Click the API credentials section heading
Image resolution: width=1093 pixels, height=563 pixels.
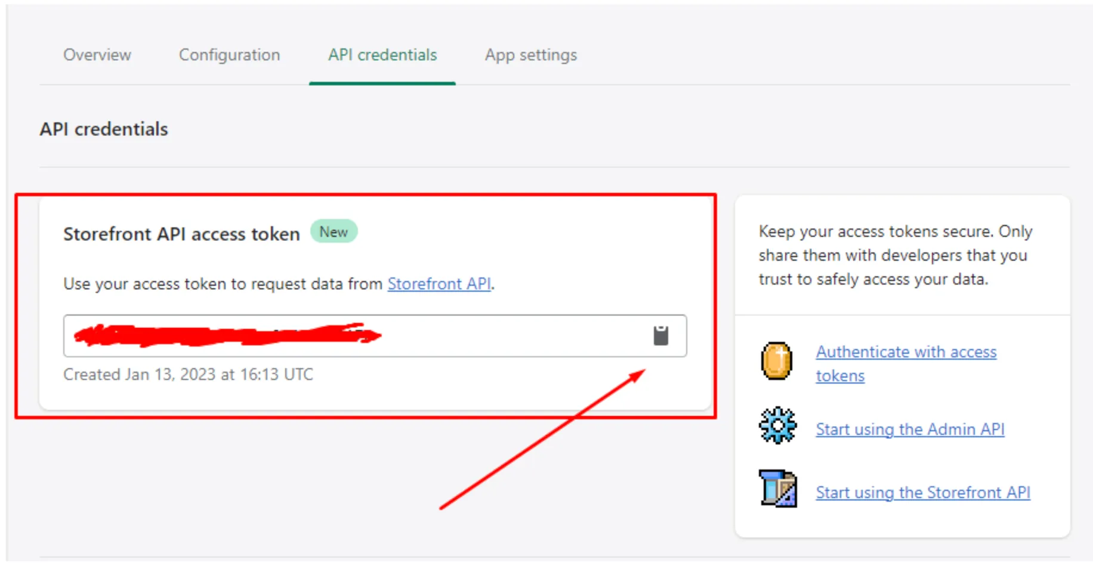point(104,129)
